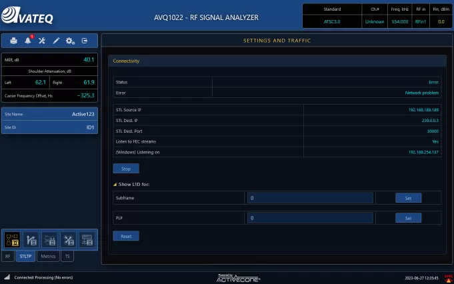
Task: Click the Site ID value ID1
Action: (91, 127)
